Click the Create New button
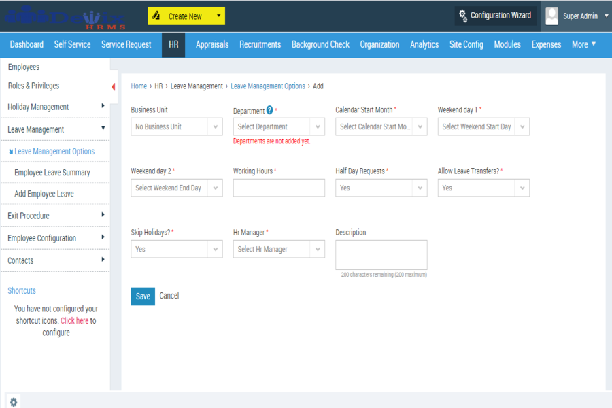Screen dimensions: 612x408 pos(186,16)
